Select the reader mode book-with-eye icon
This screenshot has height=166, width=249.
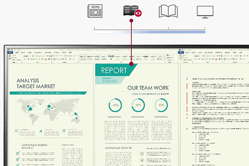coord(133,11)
